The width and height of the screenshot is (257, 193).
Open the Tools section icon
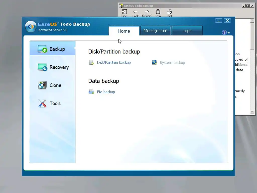(42, 103)
